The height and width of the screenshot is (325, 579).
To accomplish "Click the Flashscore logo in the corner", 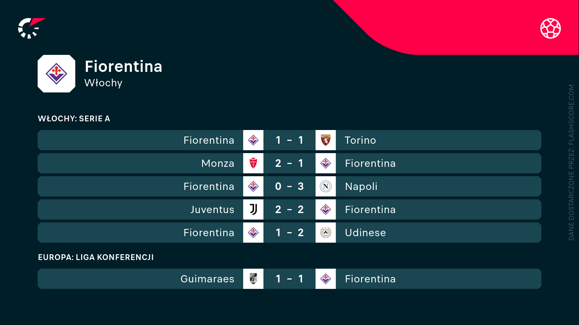I will [x=31, y=28].
